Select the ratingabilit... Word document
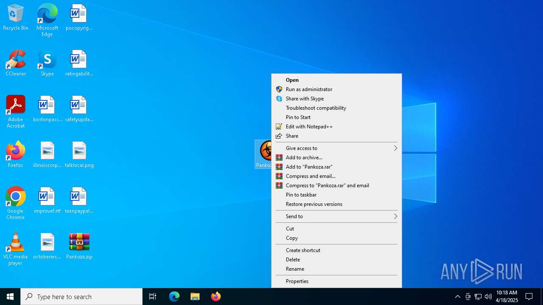The image size is (543, 305). pyautogui.click(x=79, y=64)
